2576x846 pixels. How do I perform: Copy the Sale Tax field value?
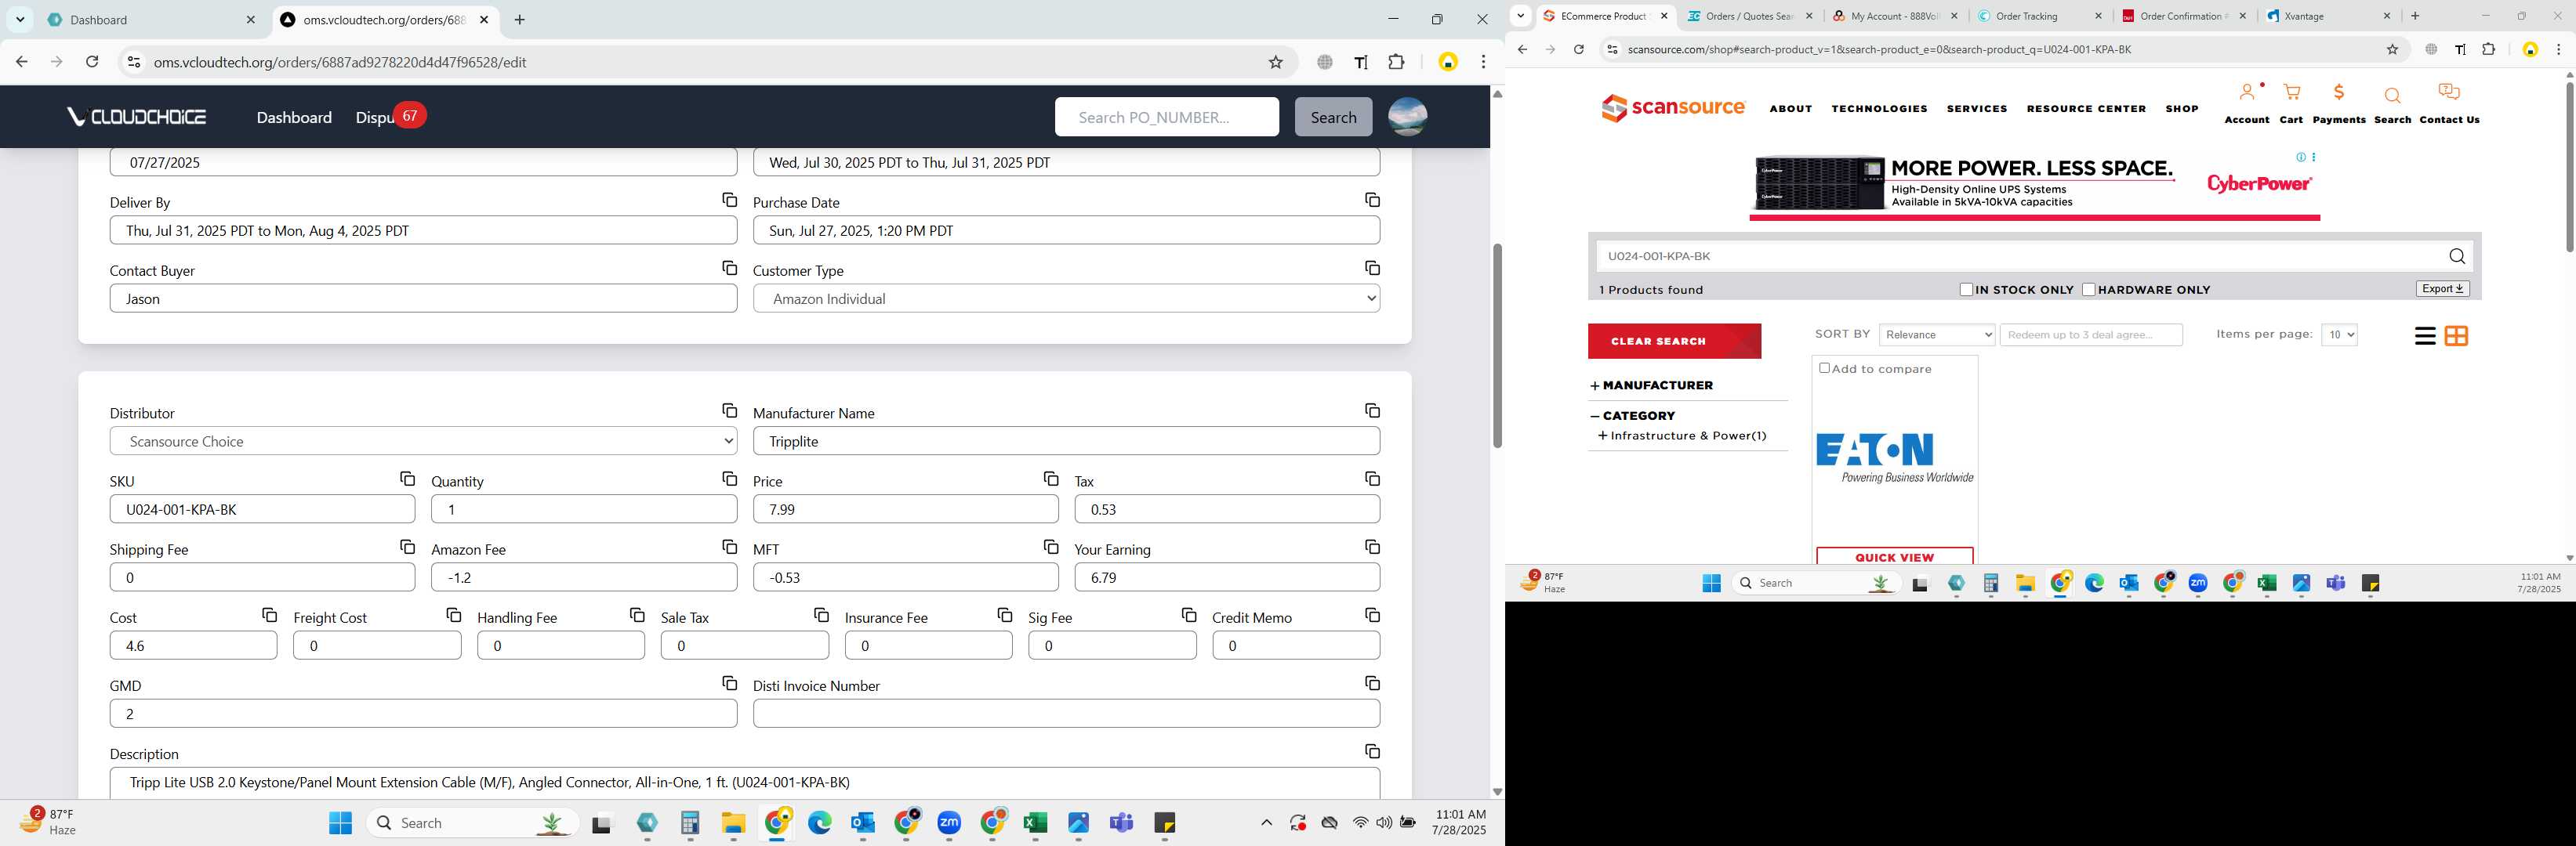point(821,614)
